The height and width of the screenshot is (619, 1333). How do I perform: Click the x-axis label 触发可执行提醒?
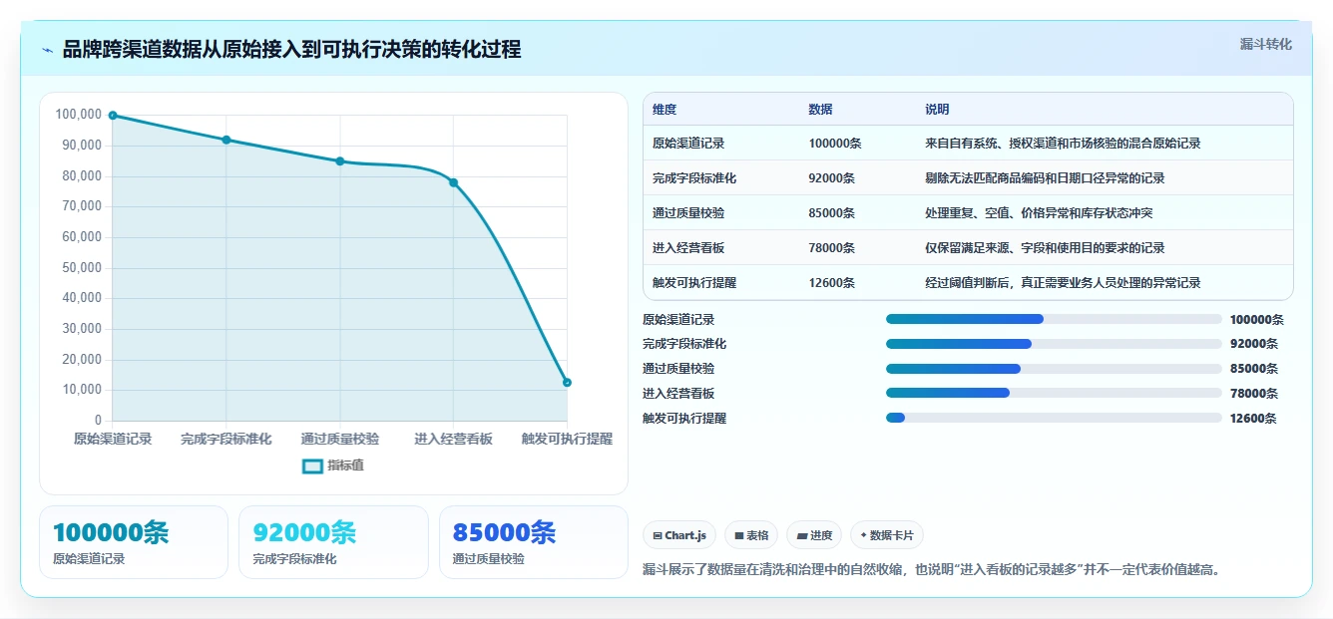pos(567,439)
